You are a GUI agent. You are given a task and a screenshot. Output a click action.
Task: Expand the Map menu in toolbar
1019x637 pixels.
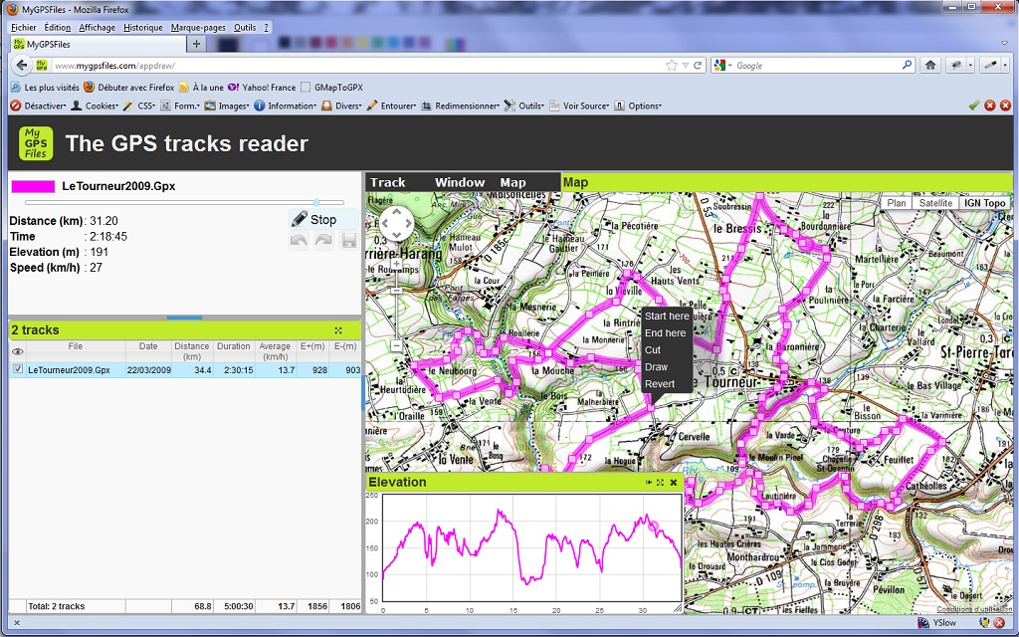(512, 182)
